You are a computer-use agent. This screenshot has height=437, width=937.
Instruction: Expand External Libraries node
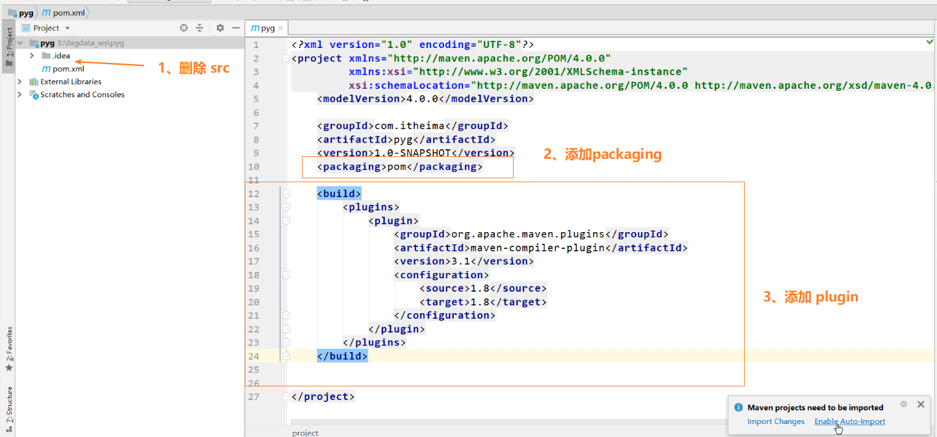coord(20,82)
